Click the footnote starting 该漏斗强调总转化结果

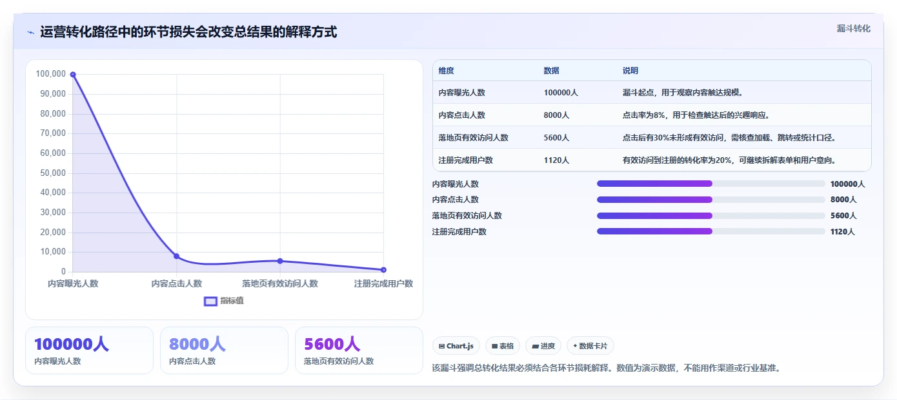click(606, 368)
